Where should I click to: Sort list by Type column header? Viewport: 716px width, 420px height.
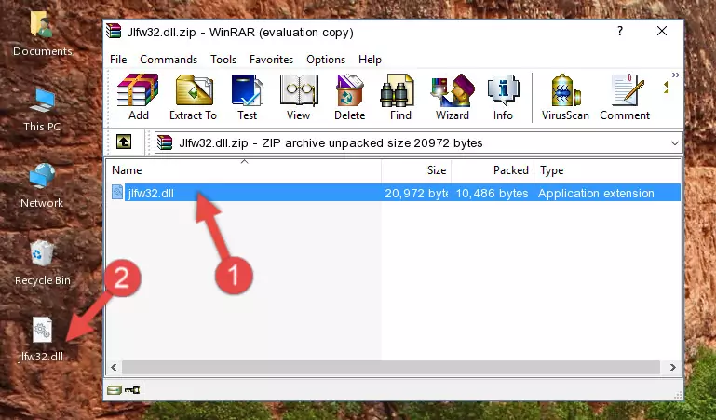coord(607,170)
